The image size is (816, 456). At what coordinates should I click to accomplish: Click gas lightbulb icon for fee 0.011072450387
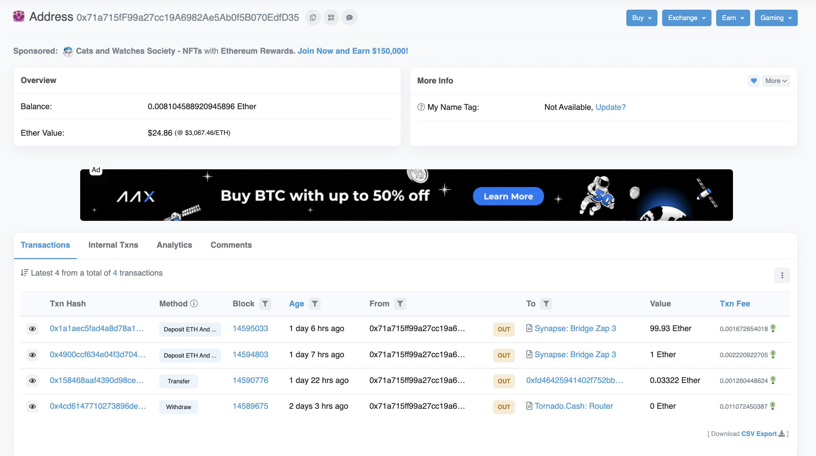[x=772, y=406]
